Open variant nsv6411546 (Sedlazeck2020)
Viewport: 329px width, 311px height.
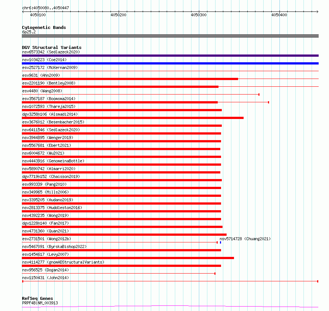[x=51, y=130]
